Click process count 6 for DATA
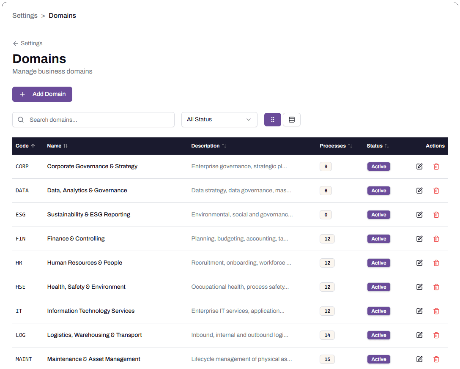Image resolution: width=460 pixels, height=369 pixels. [x=326, y=190]
